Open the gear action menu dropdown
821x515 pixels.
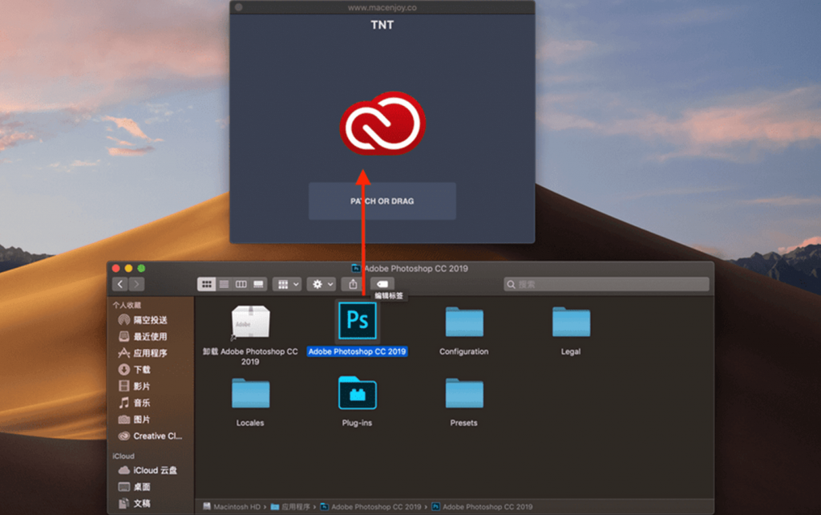(321, 284)
